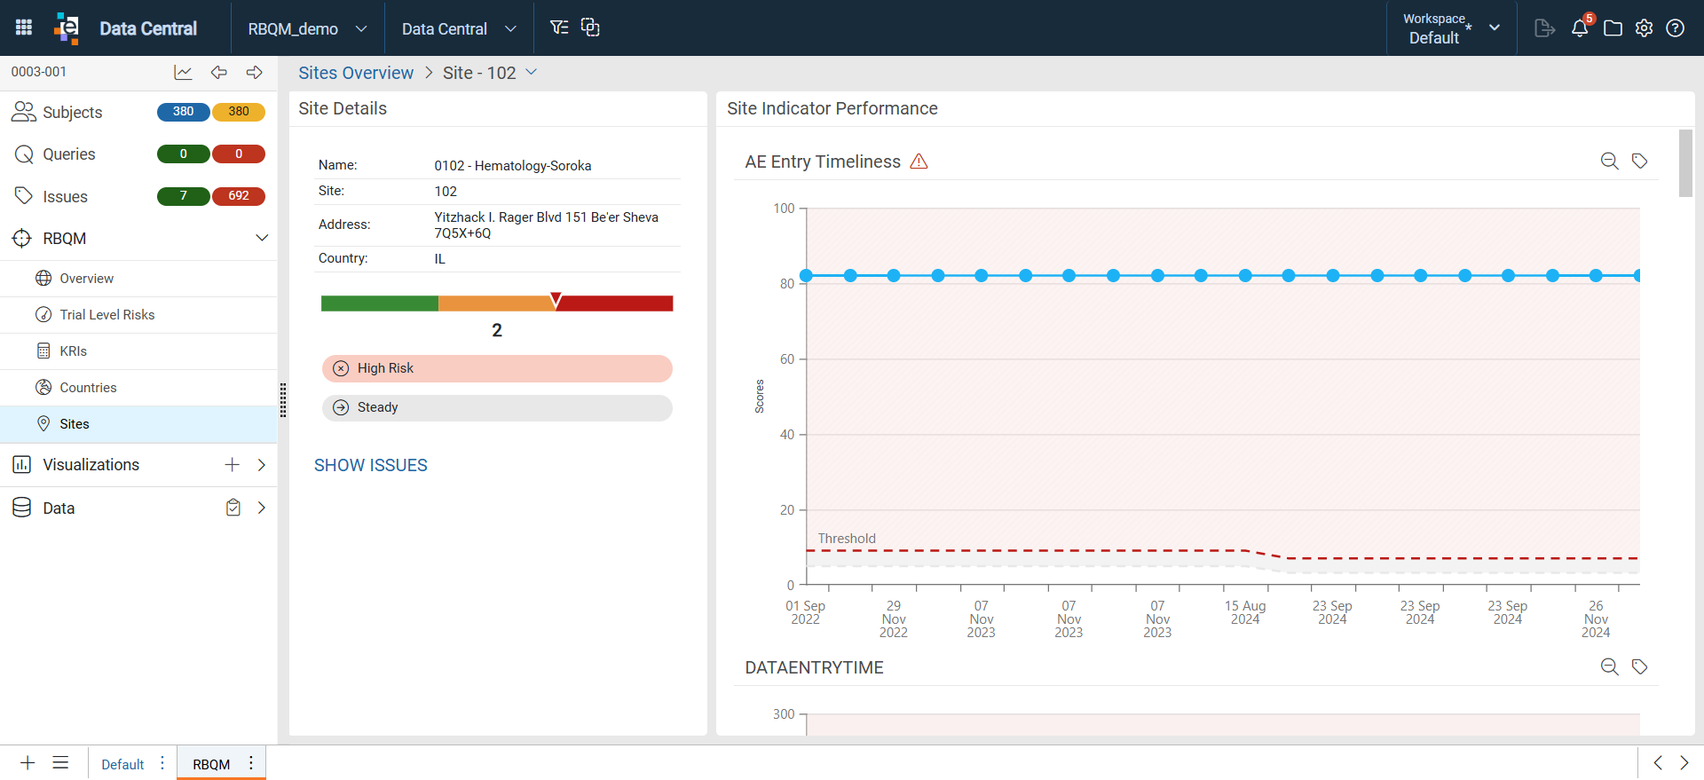Click the tag icon for DATAENTRYTIME
This screenshot has width=1704, height=780.
pyautogui.click(x=1639, y=666)
